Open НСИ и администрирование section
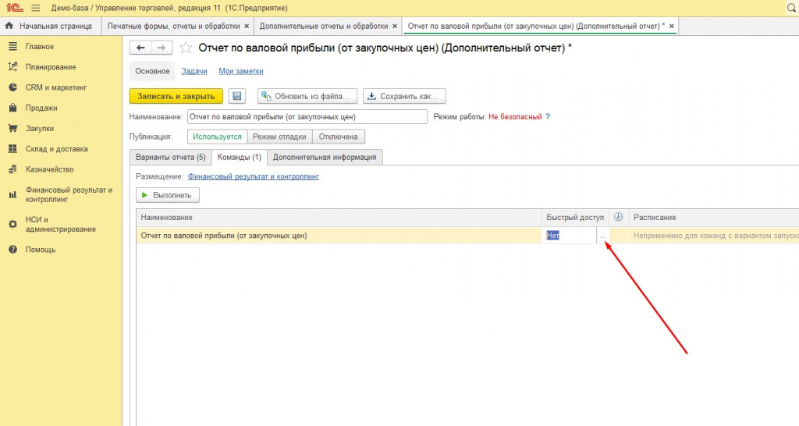The width and height of the screenshot is (799, 426). point(61,224)
